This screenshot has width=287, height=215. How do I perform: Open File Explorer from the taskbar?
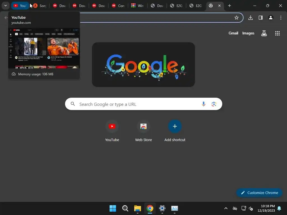coord(137,208)
